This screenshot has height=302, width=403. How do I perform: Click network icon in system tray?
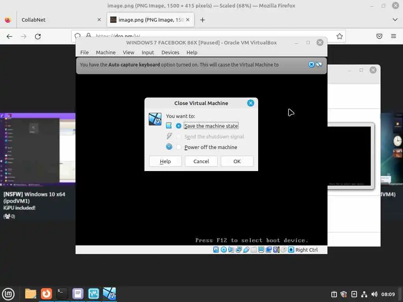364,294
